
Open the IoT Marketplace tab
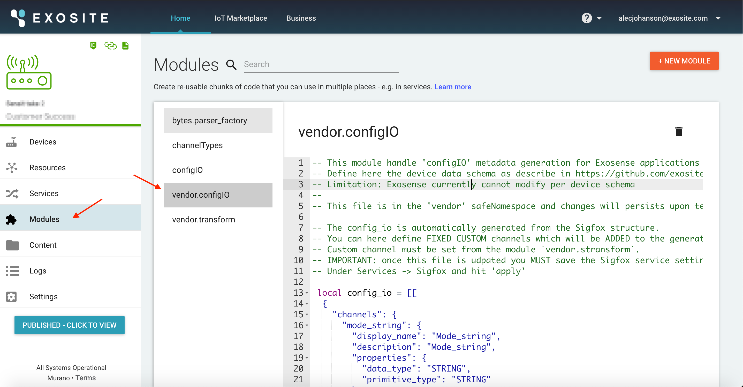(240, 18)
